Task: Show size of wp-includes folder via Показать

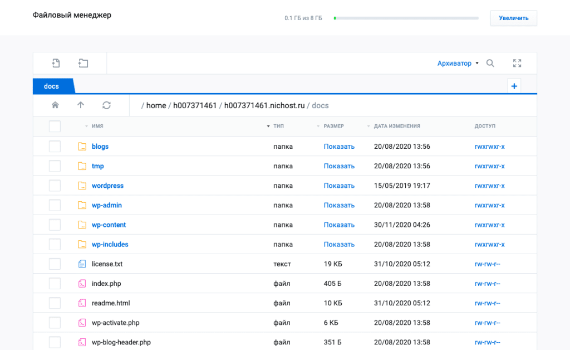Action: click(x=339, y=244)
